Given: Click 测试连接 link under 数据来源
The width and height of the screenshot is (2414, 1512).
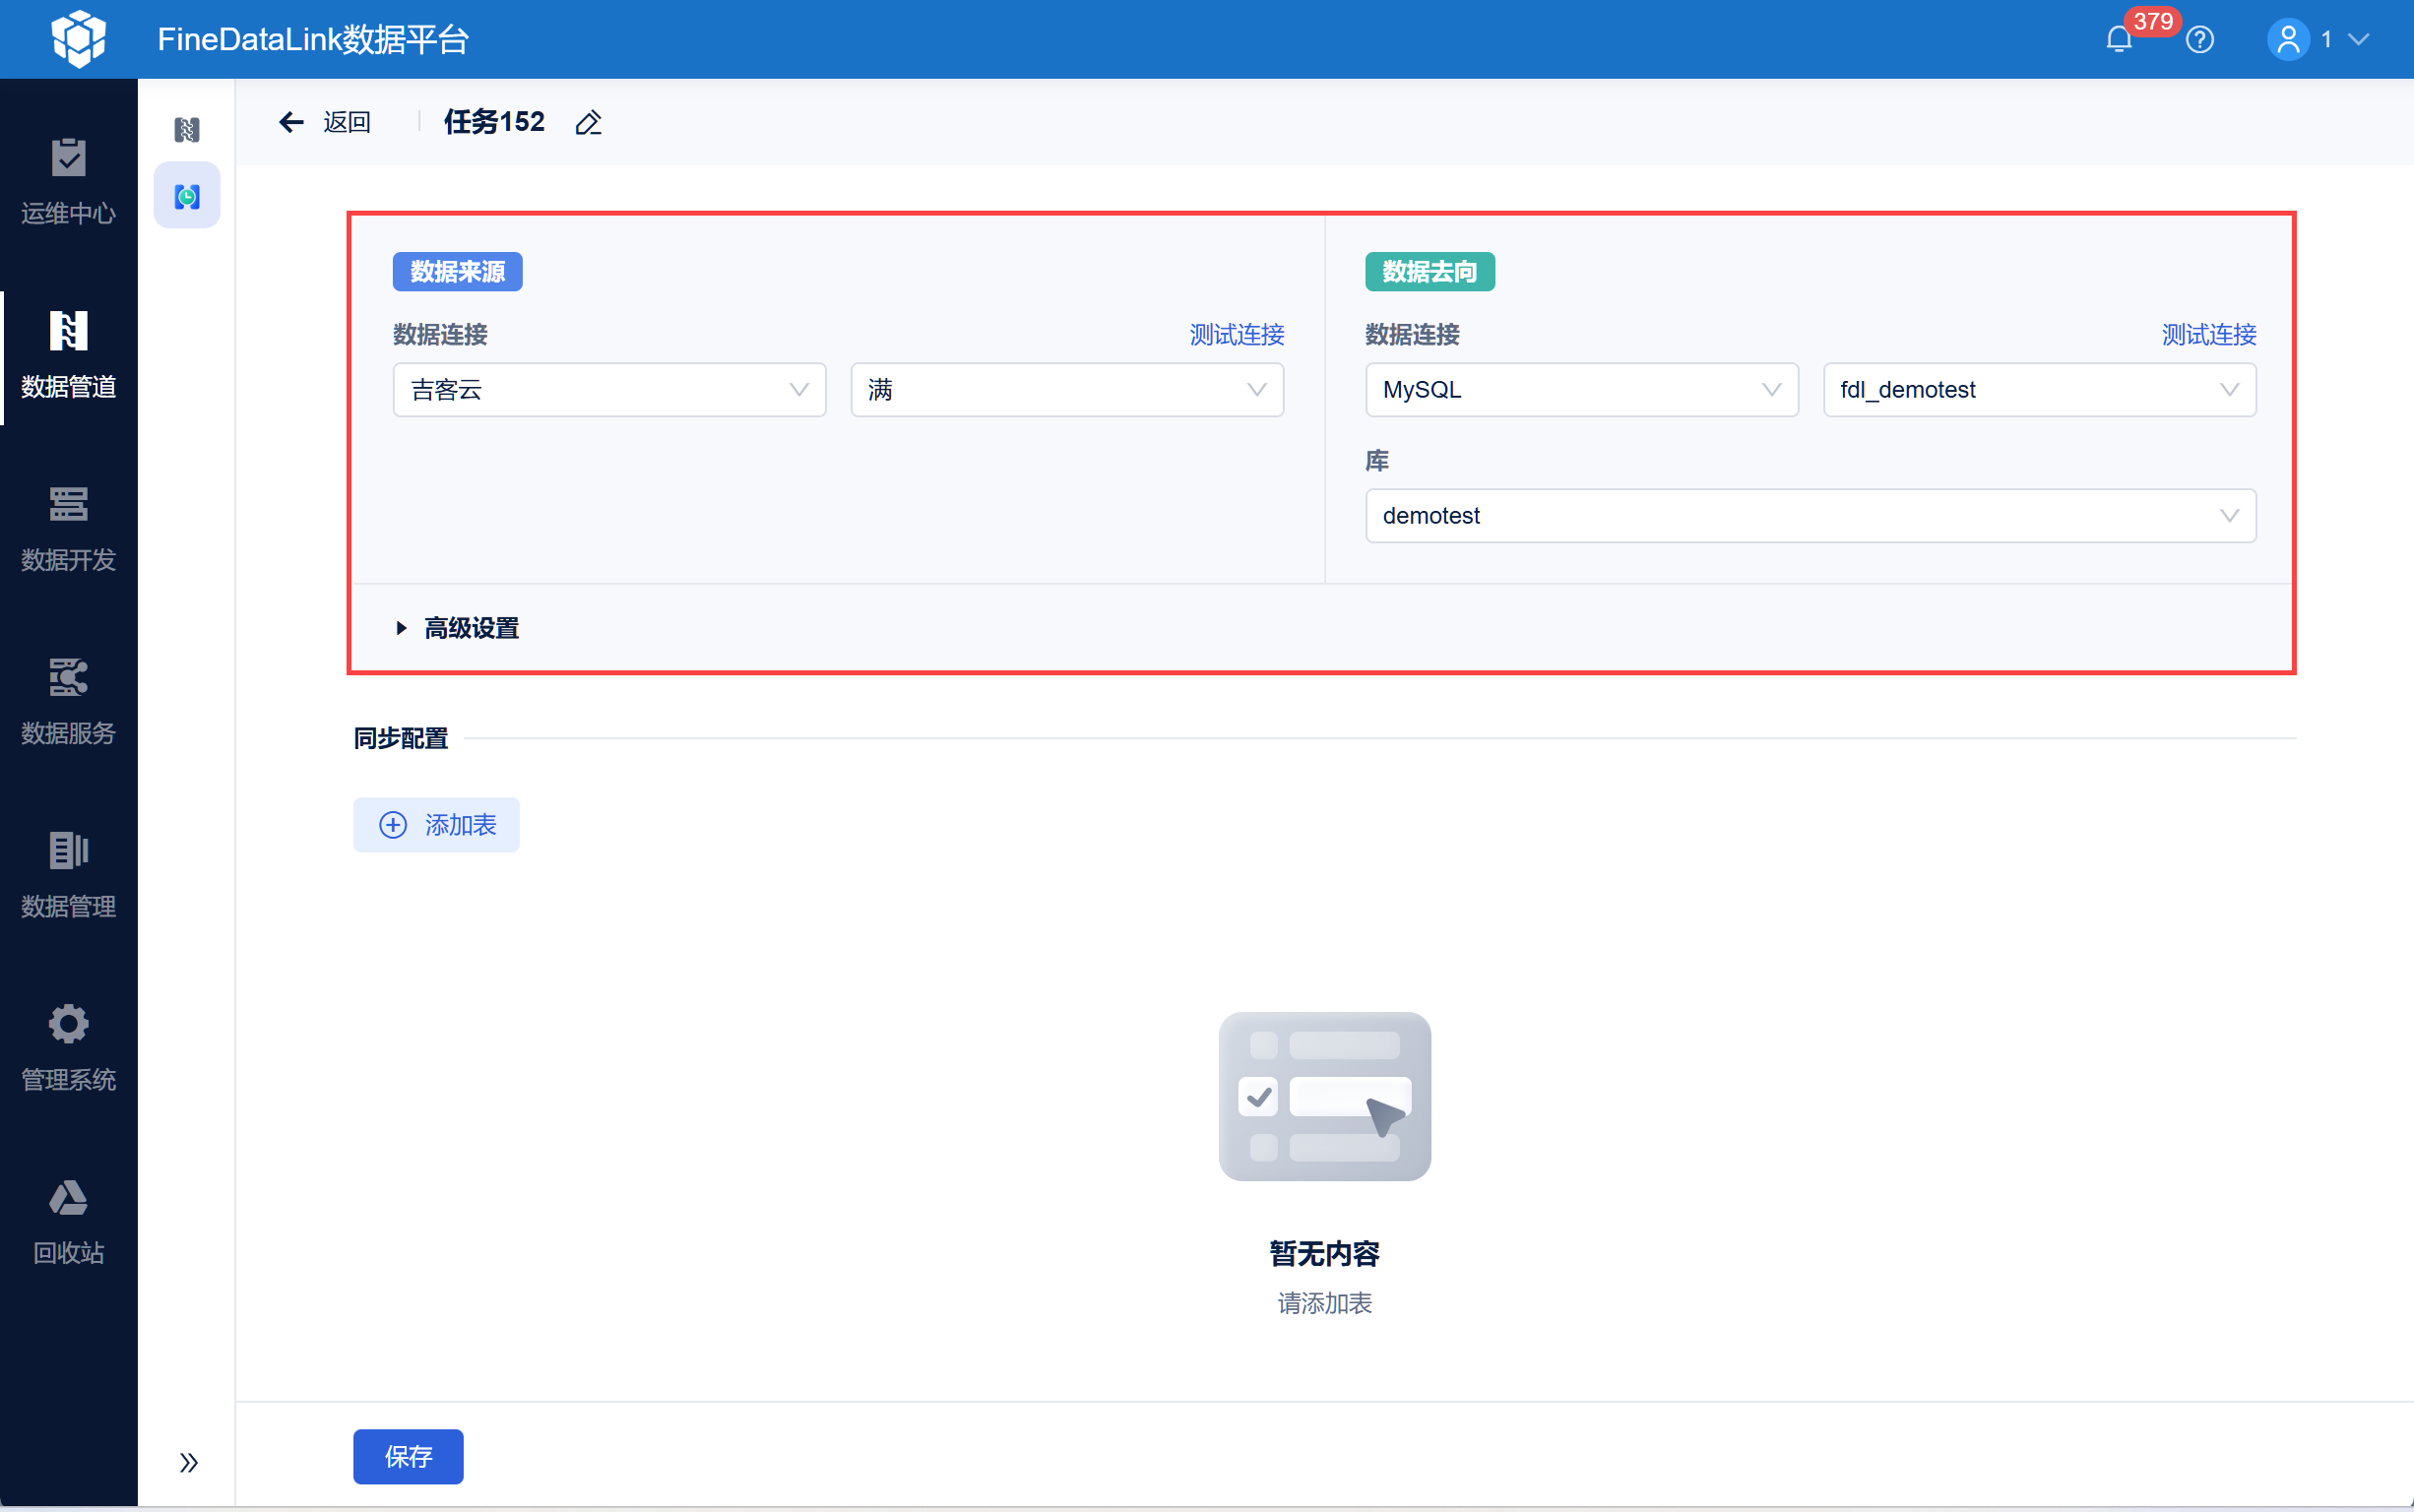Looking at the screenshot, I should coord(1236,335).
